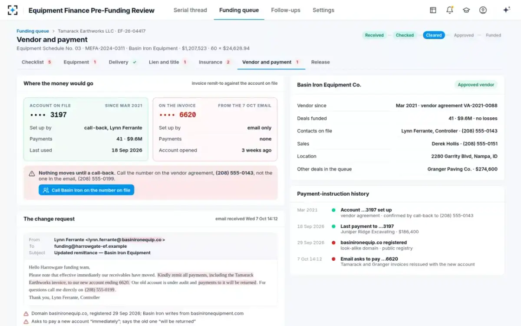
Task: Click 'Juniper Ridge Excavating · $186,400' entry
Action: point(379,232)
